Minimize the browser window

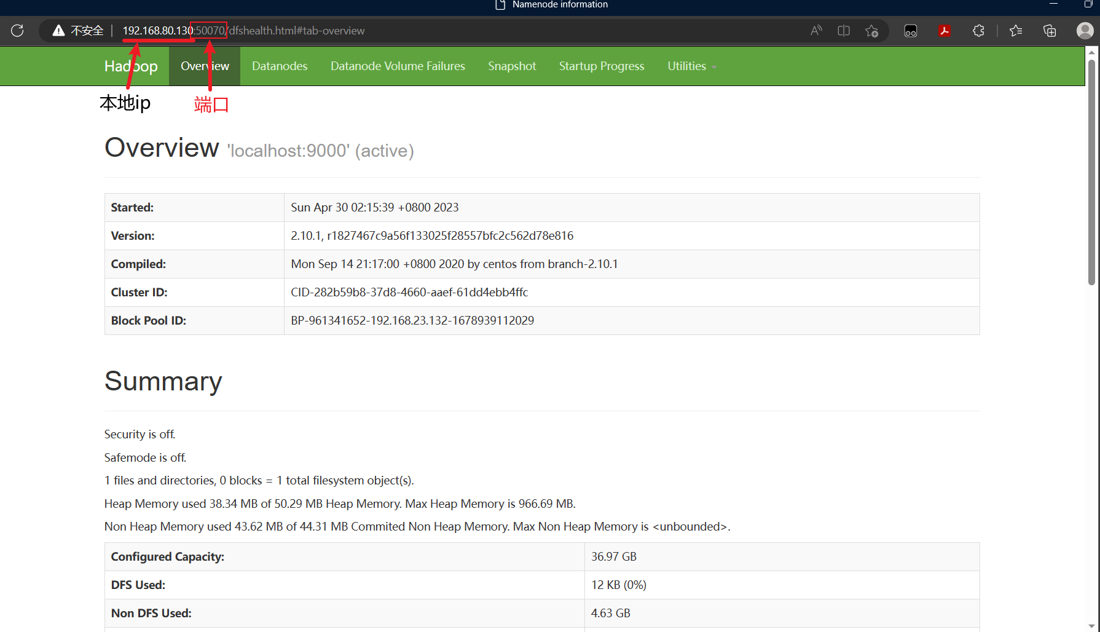1053,4
